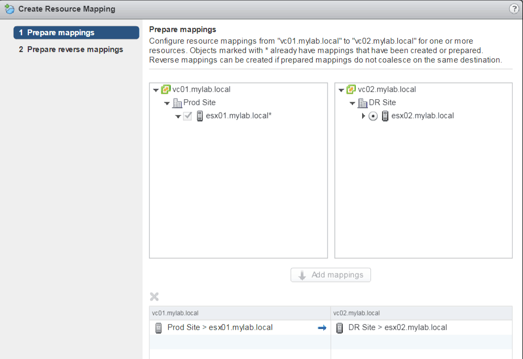
Task: Select the Prod Site > esx01.mylab.local mapping row
Action: coord(220,328)
